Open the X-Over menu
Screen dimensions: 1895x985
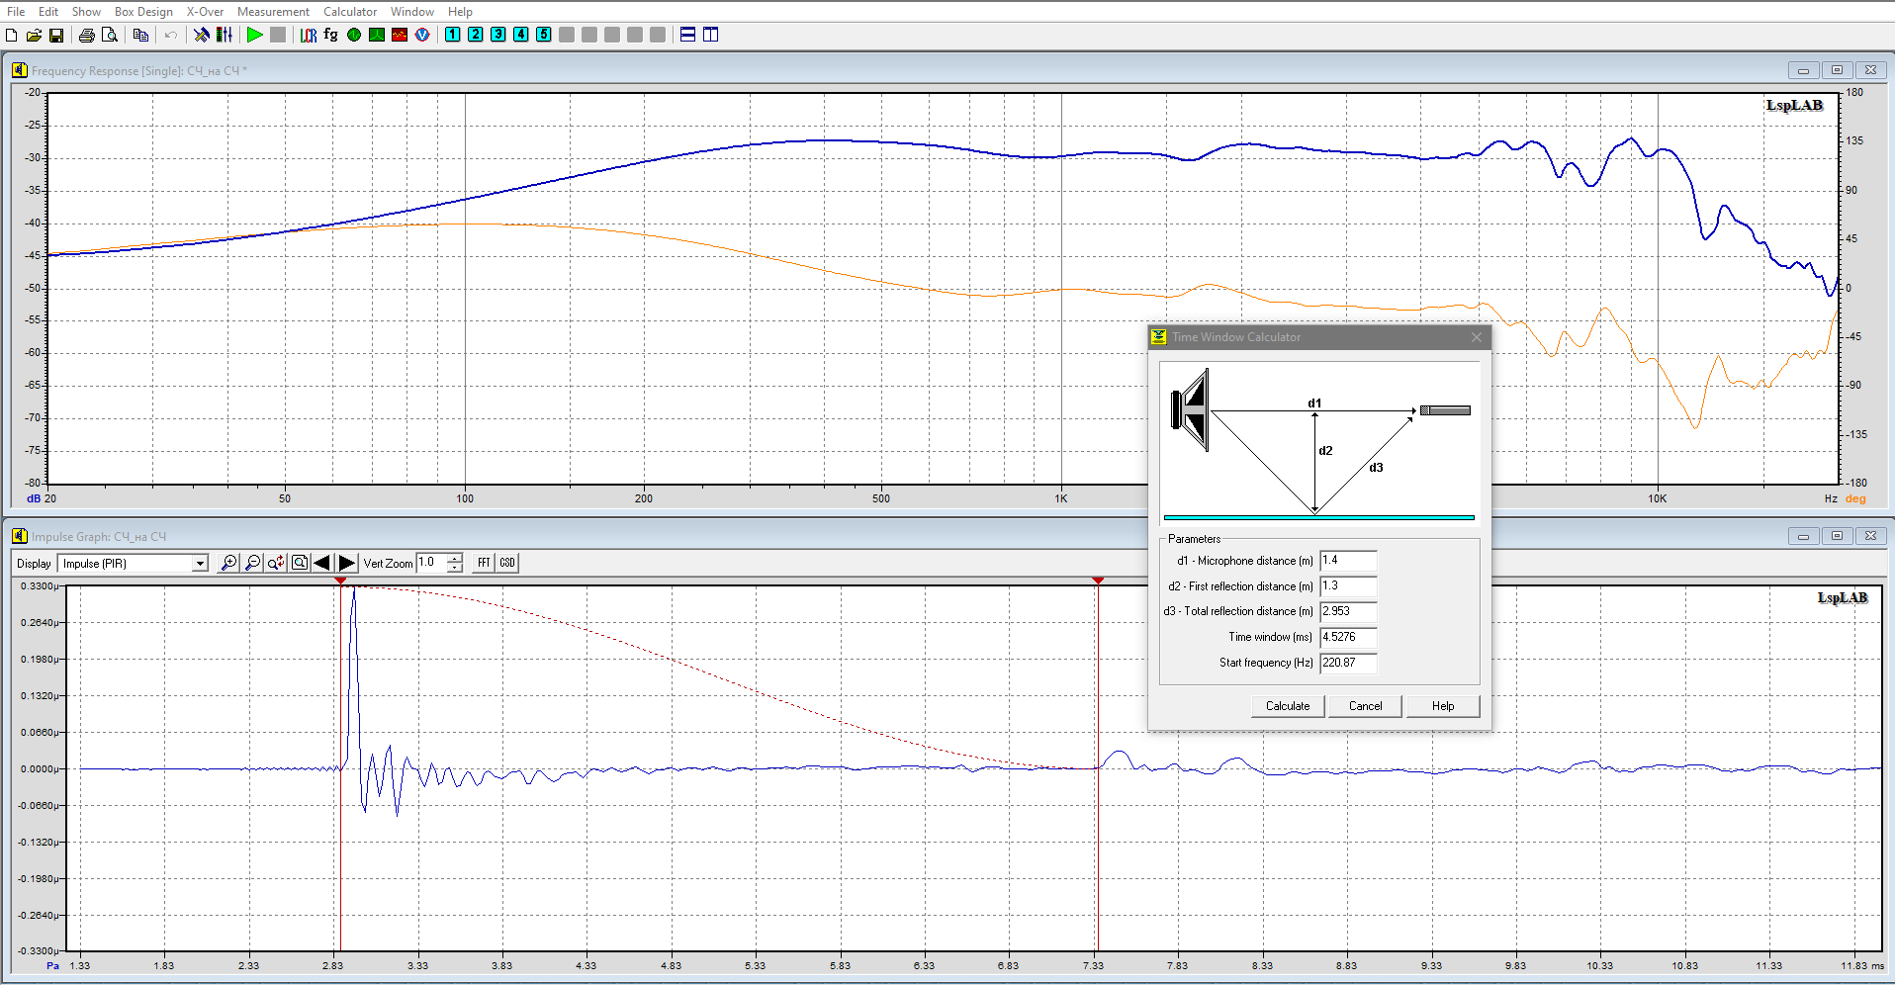[205, 12]
